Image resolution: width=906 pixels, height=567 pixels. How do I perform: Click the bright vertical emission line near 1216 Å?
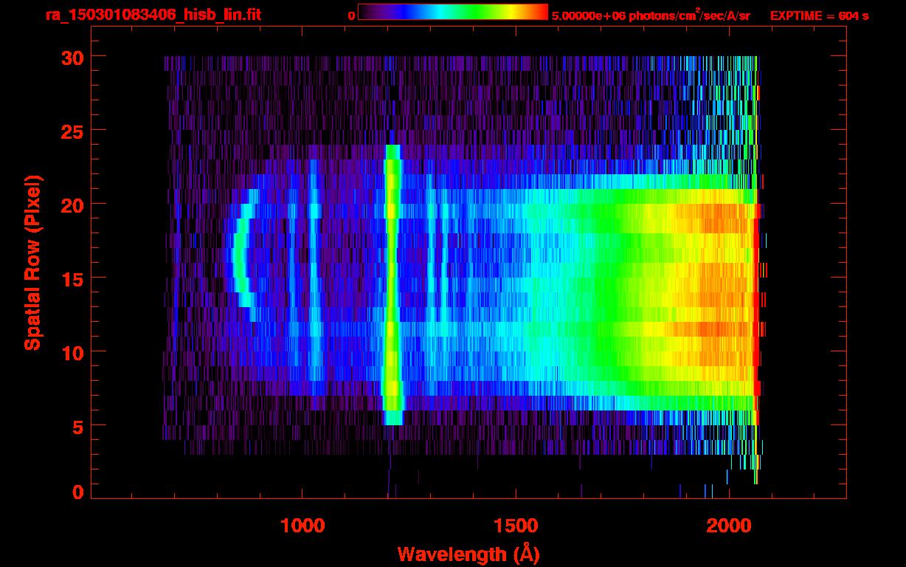pyautogui.click(x=393, y=284)
